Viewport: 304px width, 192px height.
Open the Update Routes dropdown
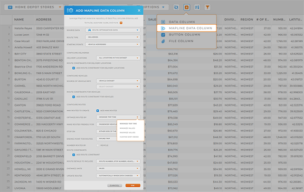[118, 176]
